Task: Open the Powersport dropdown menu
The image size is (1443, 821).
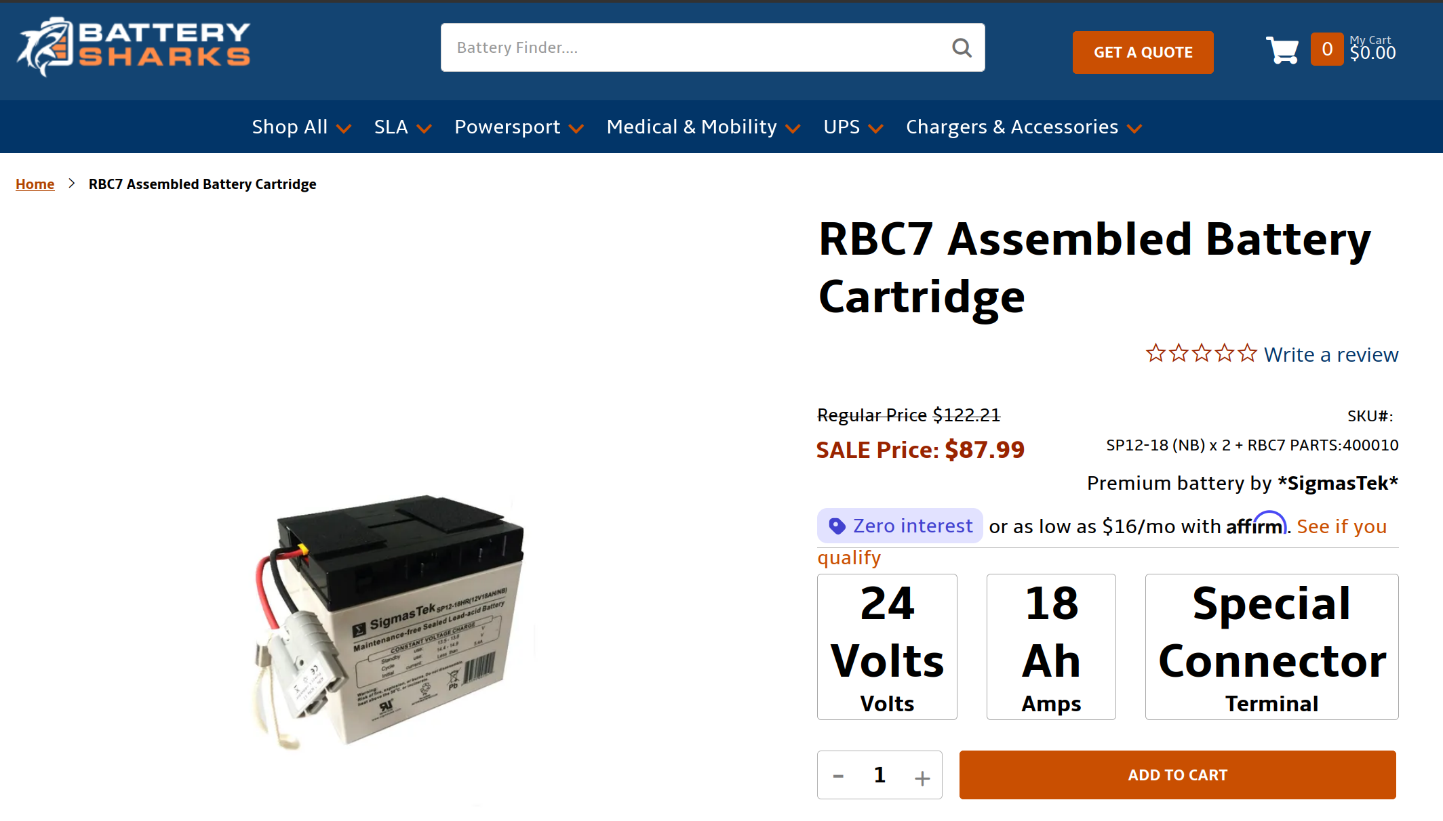Action: [x=519, y=127]
